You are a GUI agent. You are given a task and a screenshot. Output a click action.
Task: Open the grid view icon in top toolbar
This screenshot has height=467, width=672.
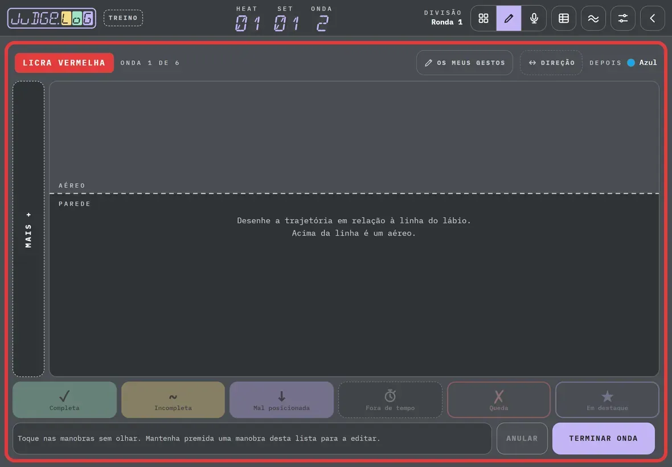click(483, 18)
